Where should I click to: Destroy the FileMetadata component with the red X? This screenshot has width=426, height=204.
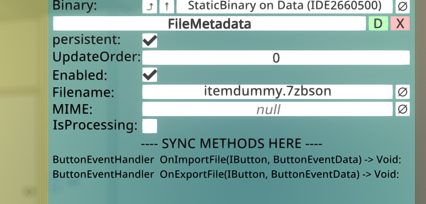pyautogui.click(x=400, y=24)
